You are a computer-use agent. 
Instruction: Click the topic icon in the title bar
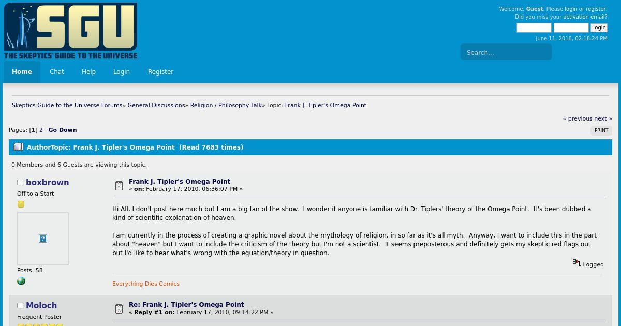click(x=18, y=147)
